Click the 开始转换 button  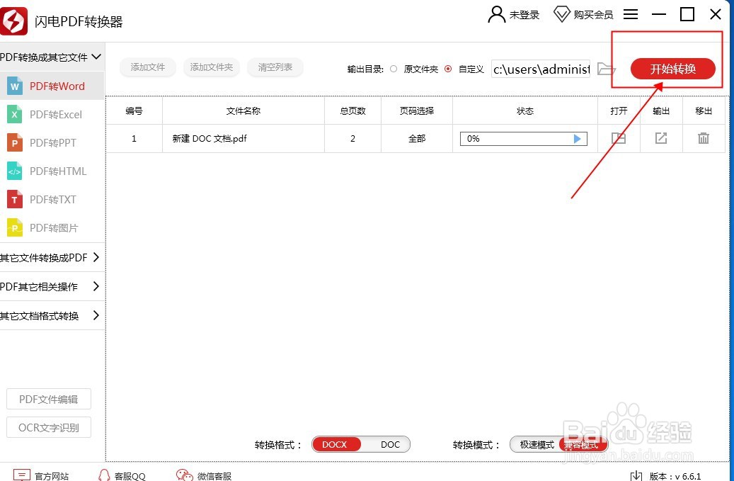pyautogui.click(x=672, y=69)
